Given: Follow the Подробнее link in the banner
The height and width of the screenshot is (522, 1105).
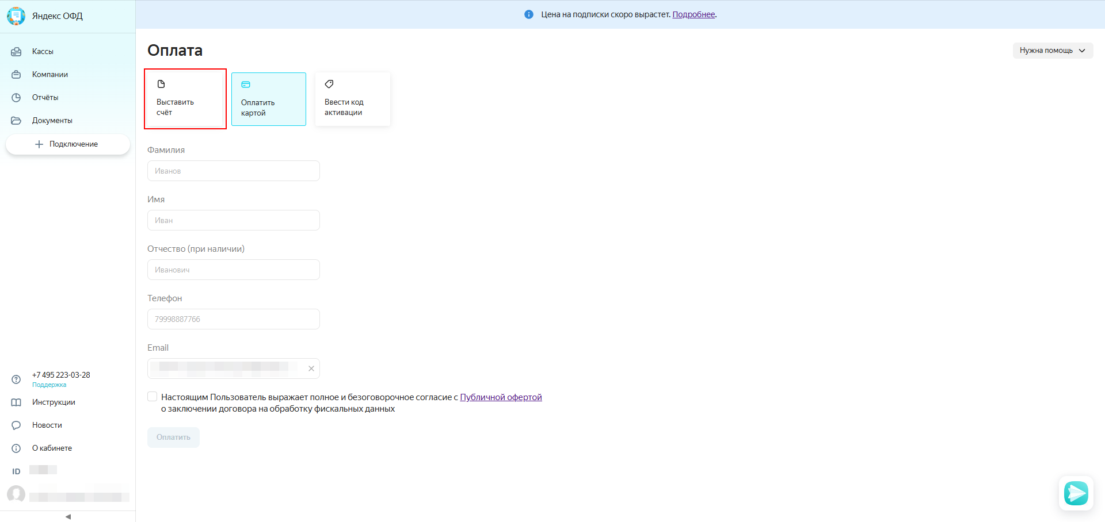Looking at the screenshot, I should 694,14.
